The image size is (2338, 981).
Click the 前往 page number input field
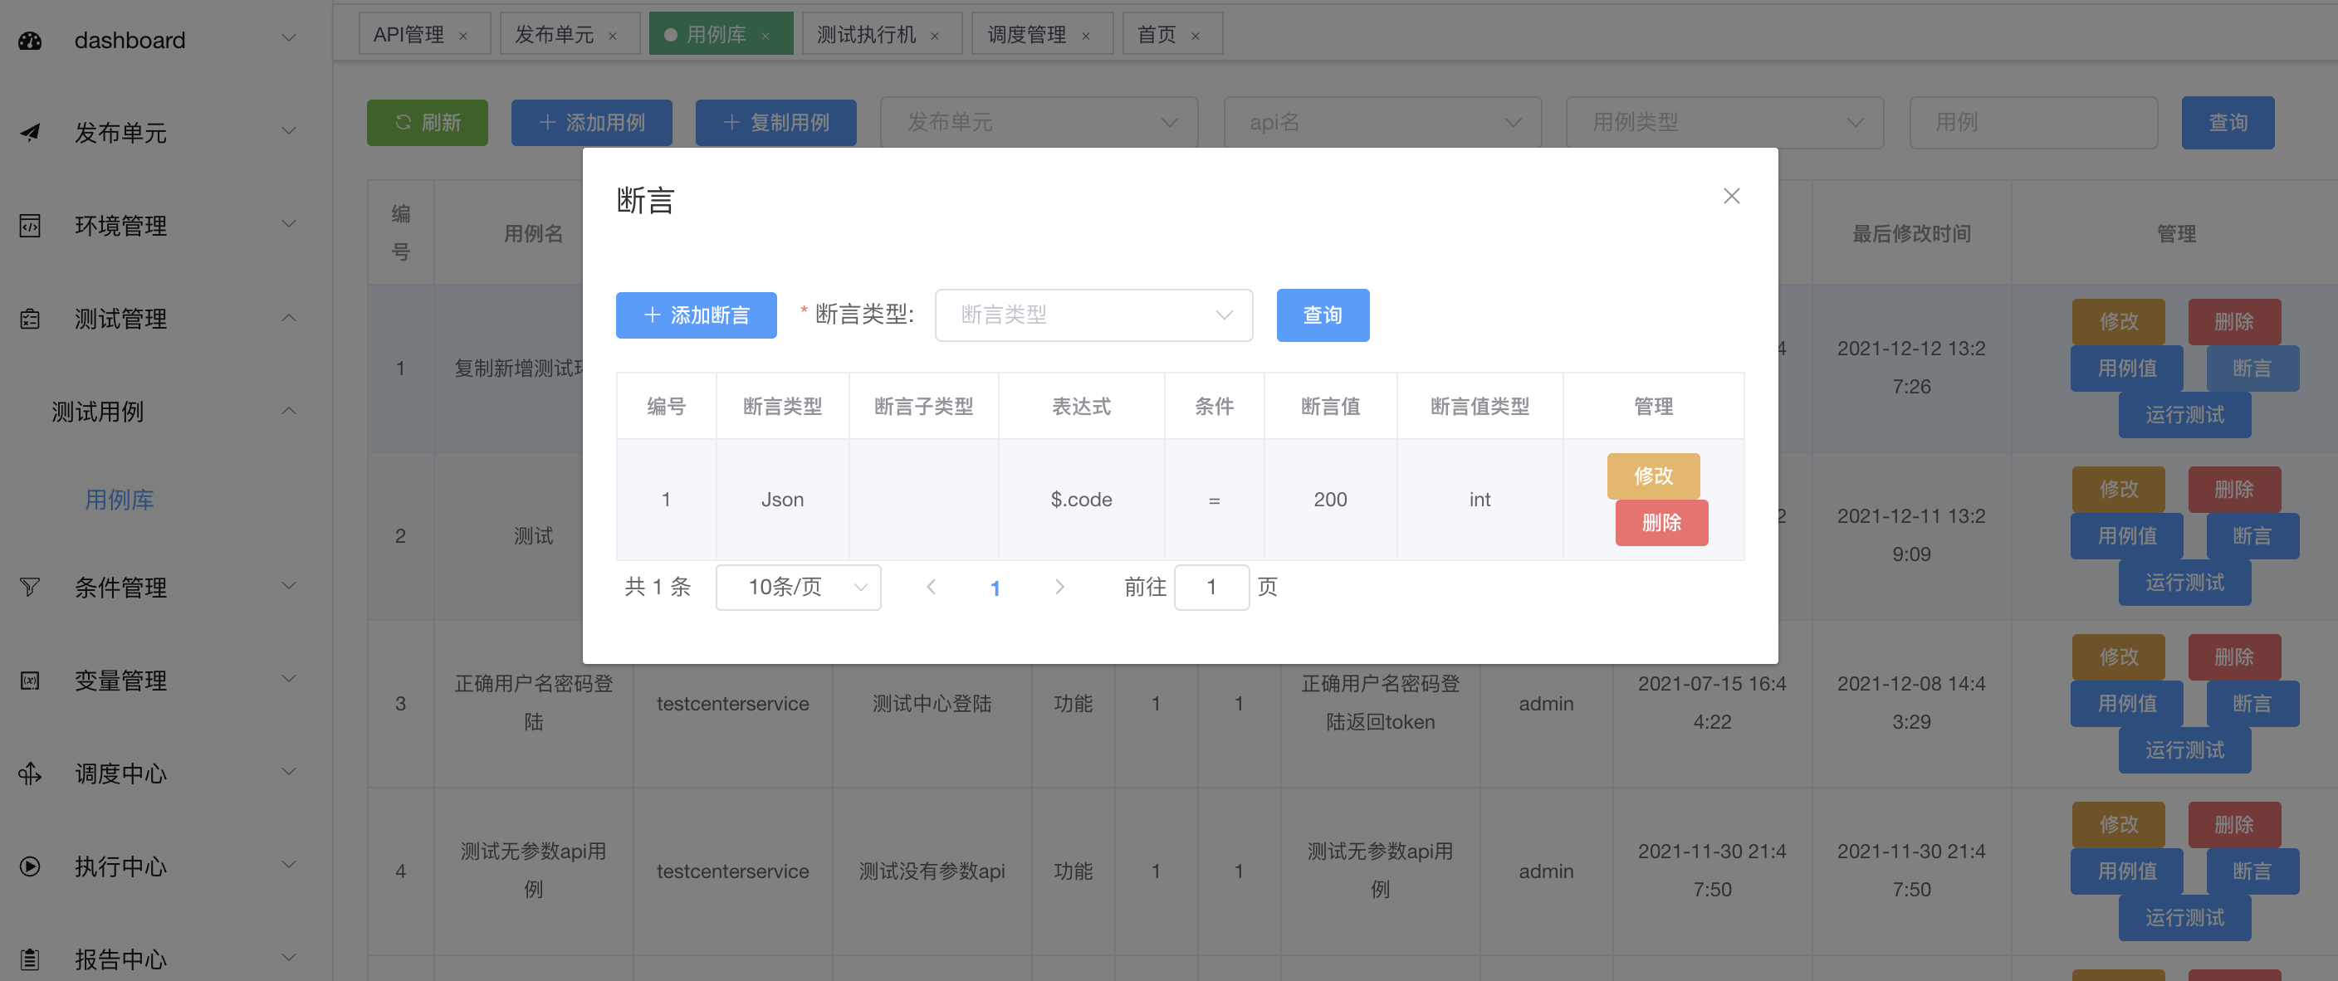coord(1211,587)
